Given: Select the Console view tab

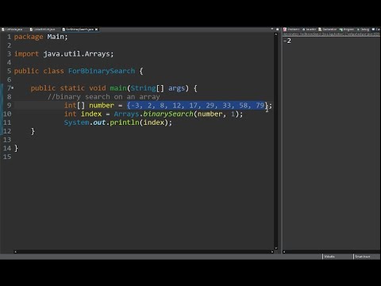Looking at the screenshot, I should click(x=376, y=29).
